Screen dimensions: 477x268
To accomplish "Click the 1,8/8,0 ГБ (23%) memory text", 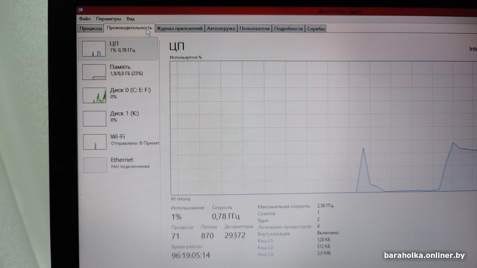I will tap(126, 73).
